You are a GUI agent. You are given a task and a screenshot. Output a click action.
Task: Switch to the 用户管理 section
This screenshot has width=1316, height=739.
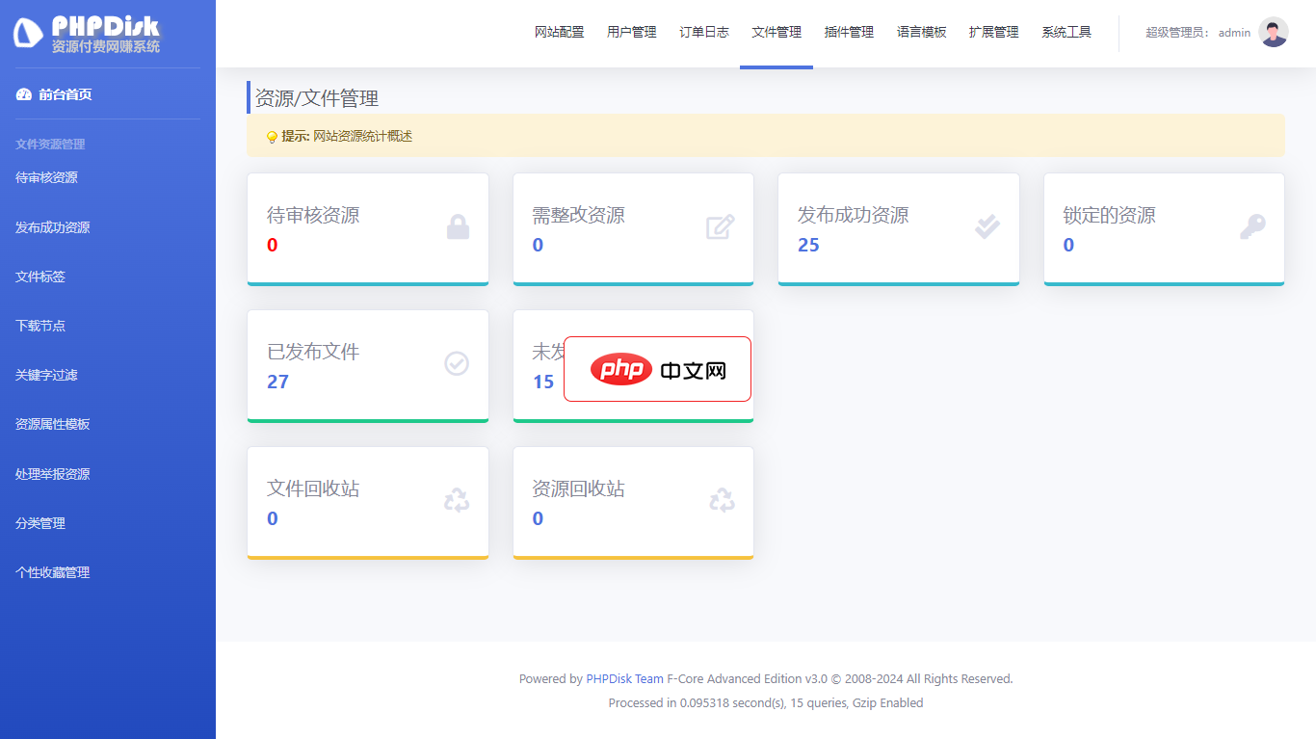click(x=631, y=32)
